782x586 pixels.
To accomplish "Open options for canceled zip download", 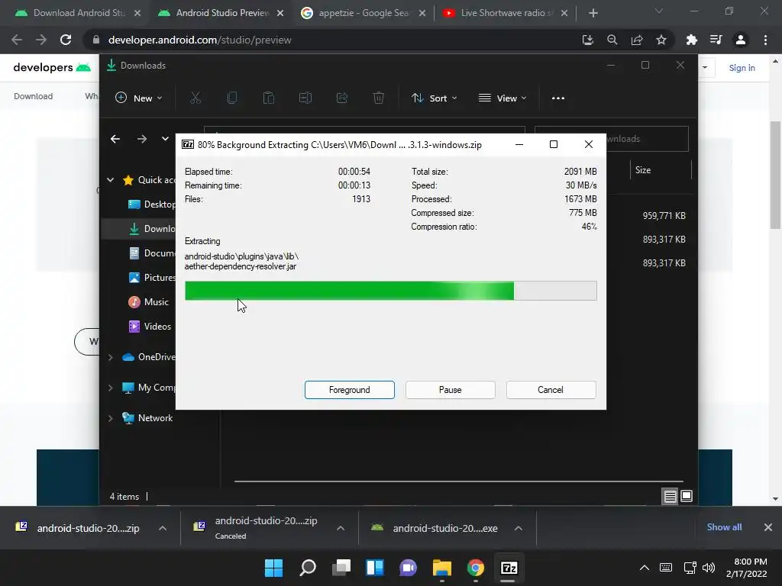I will click(341, 528).
